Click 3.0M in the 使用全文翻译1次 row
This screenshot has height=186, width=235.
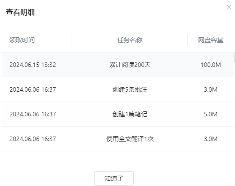pyautogui.click(x=211, y=139)
